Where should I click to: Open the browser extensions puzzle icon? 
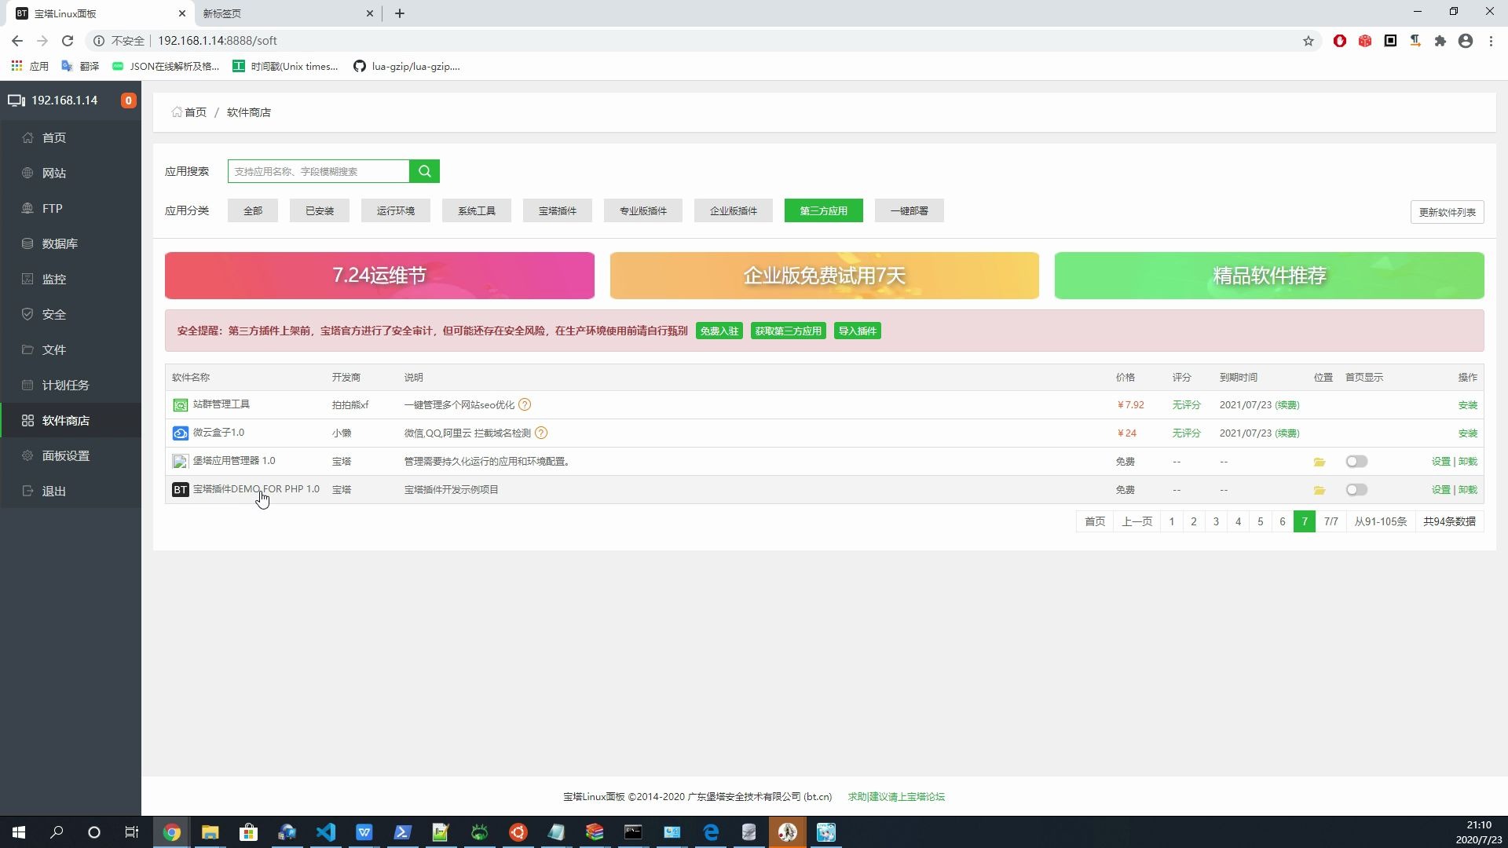coord(1440,41)
